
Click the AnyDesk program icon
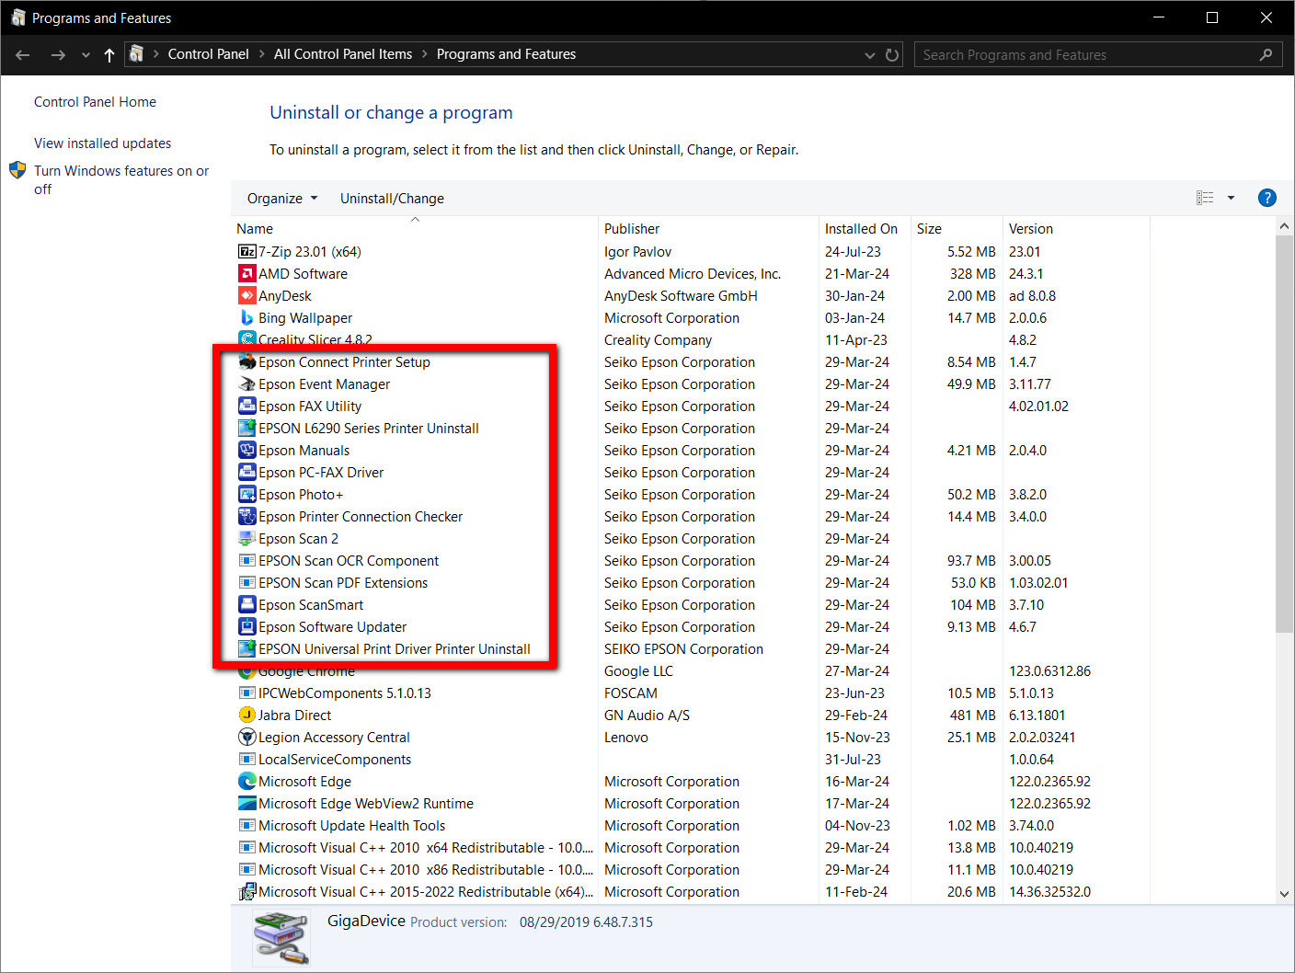246,296
